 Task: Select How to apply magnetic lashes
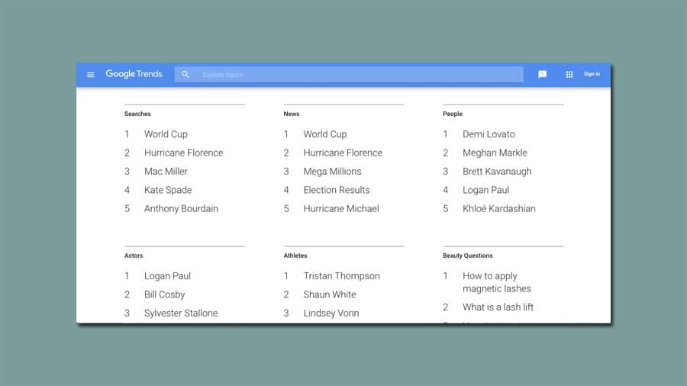(x=496, y=282)
